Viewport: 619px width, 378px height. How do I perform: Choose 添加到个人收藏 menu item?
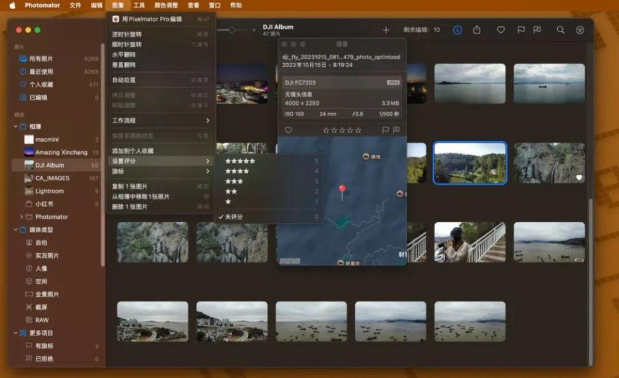point(161,151)
